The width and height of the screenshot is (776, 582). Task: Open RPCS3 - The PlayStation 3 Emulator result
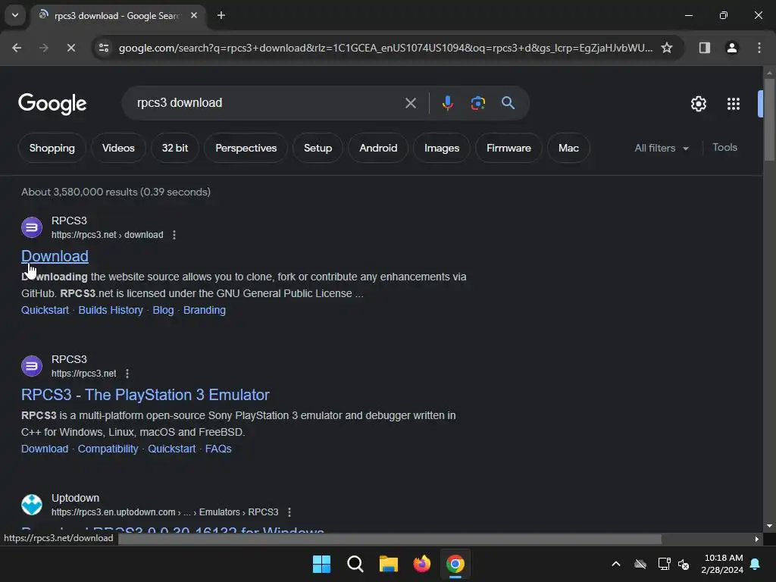145,394
